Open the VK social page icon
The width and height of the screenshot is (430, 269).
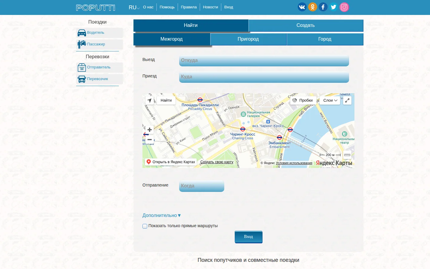(x=302, y=7)
